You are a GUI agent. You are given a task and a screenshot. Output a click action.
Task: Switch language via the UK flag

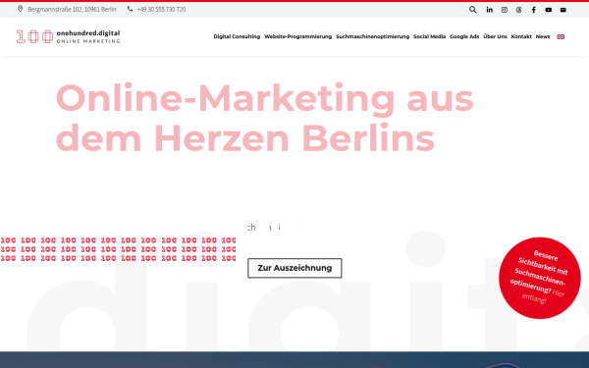pos(561,36)
